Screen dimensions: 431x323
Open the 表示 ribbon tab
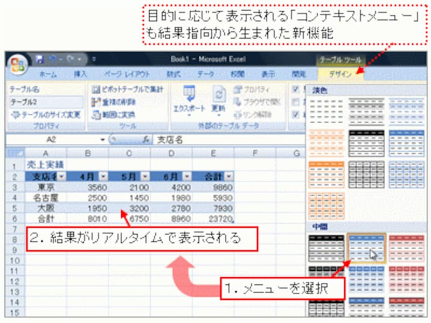pyautogui.click(x=268, y=74)
